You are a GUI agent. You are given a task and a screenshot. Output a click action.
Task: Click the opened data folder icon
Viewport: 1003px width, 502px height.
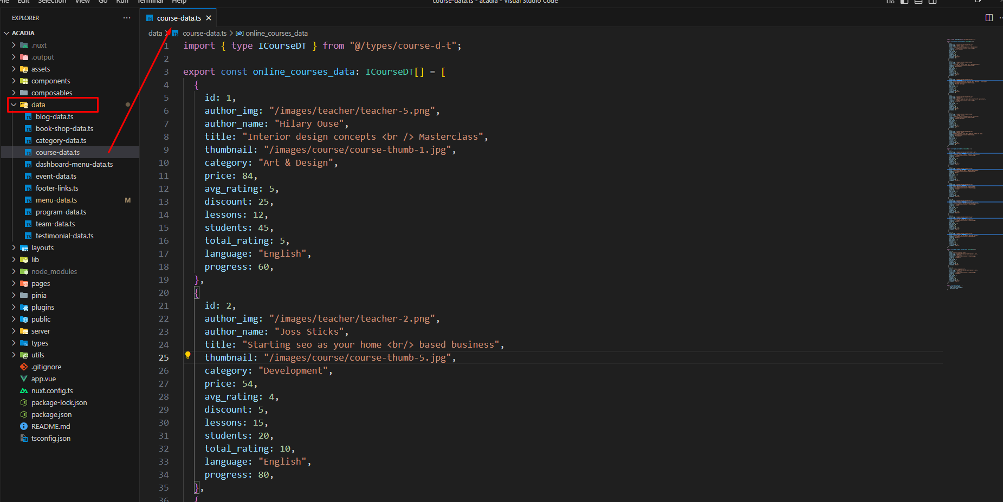click(24, 105)
